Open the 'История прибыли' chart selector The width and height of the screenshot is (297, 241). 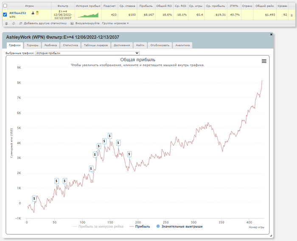pos(87,53)
